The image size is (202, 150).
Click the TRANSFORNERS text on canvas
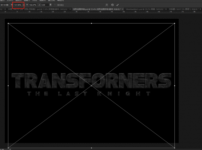[91, 81]
